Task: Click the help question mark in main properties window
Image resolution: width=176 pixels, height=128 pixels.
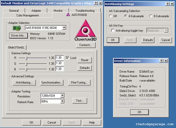Action: (96, 3)
